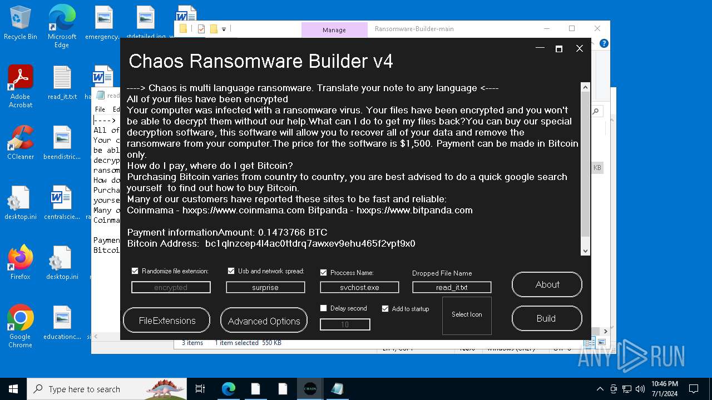Open the Adobe Acrobat desktop shortcut

coord(21,87)
